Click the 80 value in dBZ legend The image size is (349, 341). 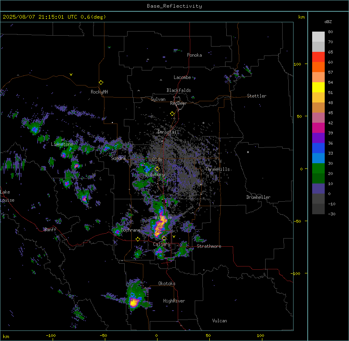(330, 32)
